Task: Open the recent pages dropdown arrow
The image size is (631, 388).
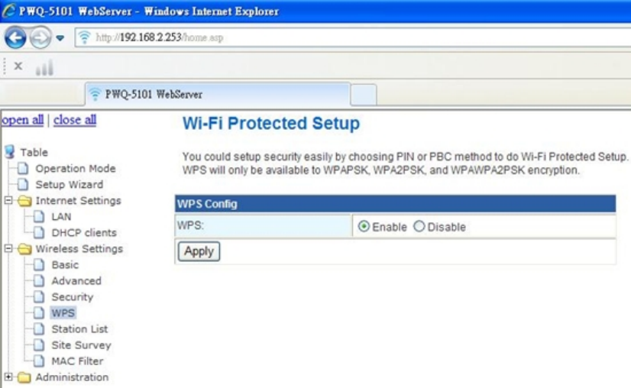Action: [x=60, y=38]
